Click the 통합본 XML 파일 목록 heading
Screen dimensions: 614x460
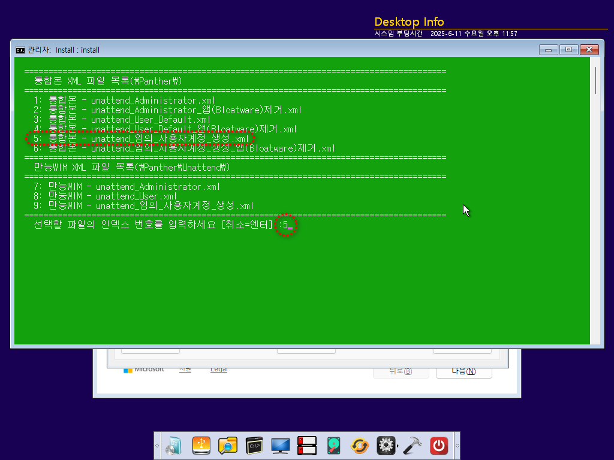coord(108,81)
